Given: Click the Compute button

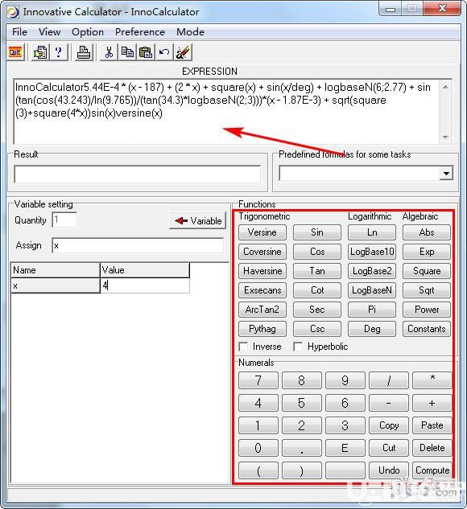Looking at the screenshot, I should (432, 470).
